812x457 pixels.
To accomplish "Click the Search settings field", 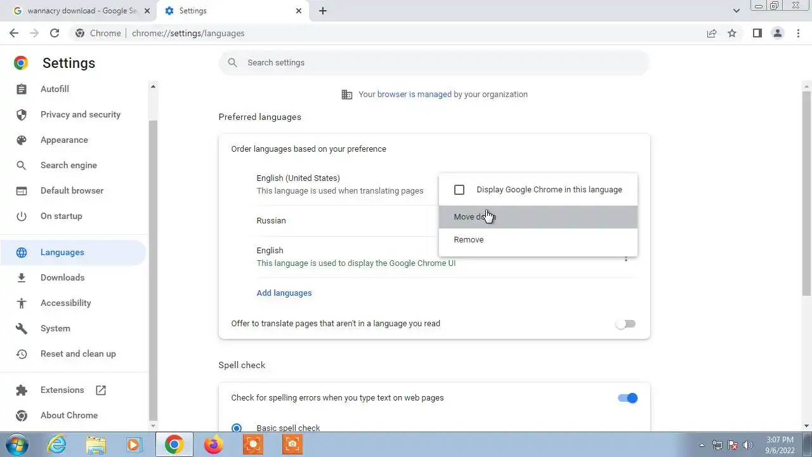I will (x=434, y=63).
